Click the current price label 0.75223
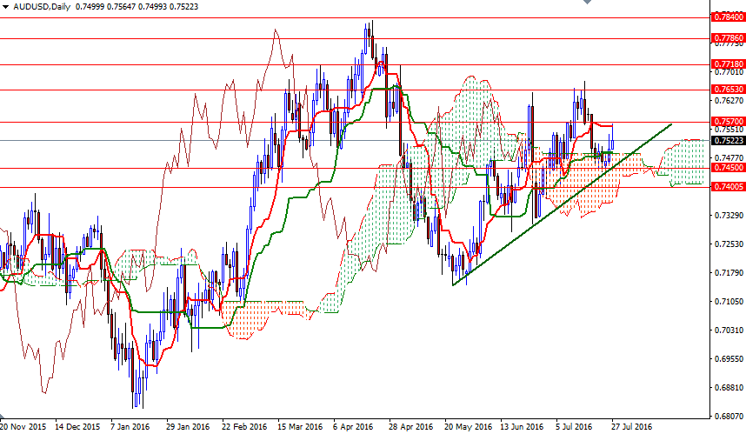The height and width of the screenshot is (434, 746). (x=728, y=140)
